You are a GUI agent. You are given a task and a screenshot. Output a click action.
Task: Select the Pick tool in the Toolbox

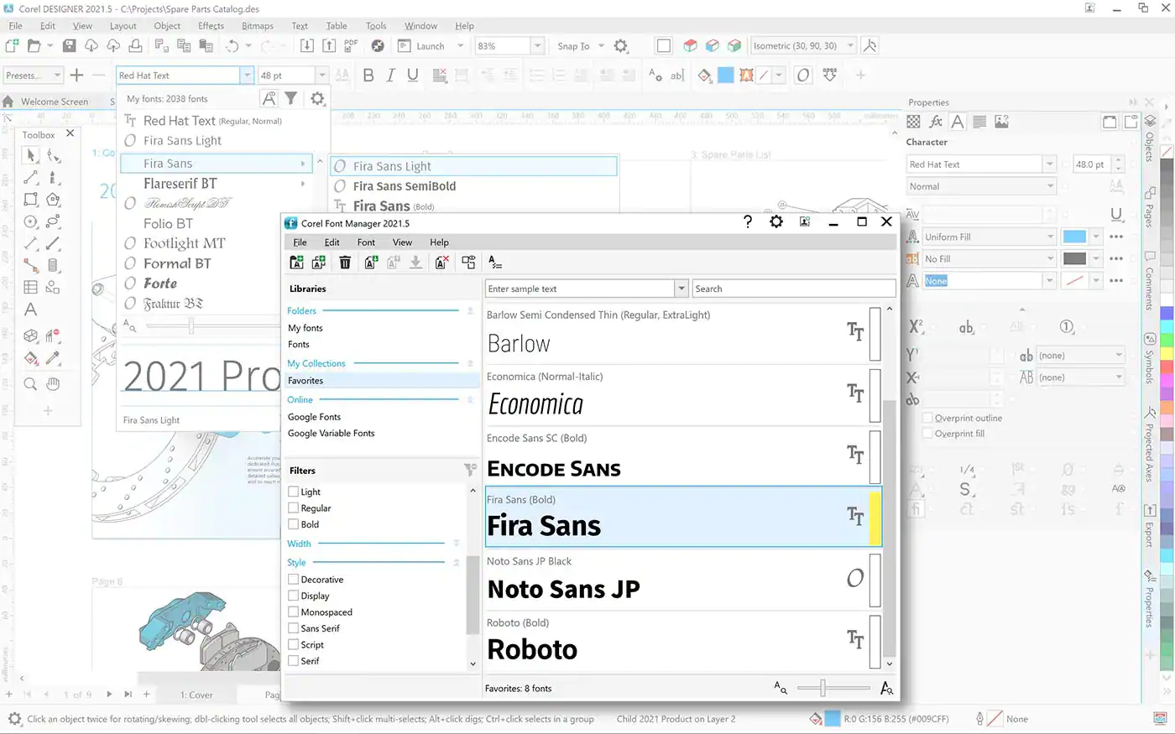click(x=30, y=155)
